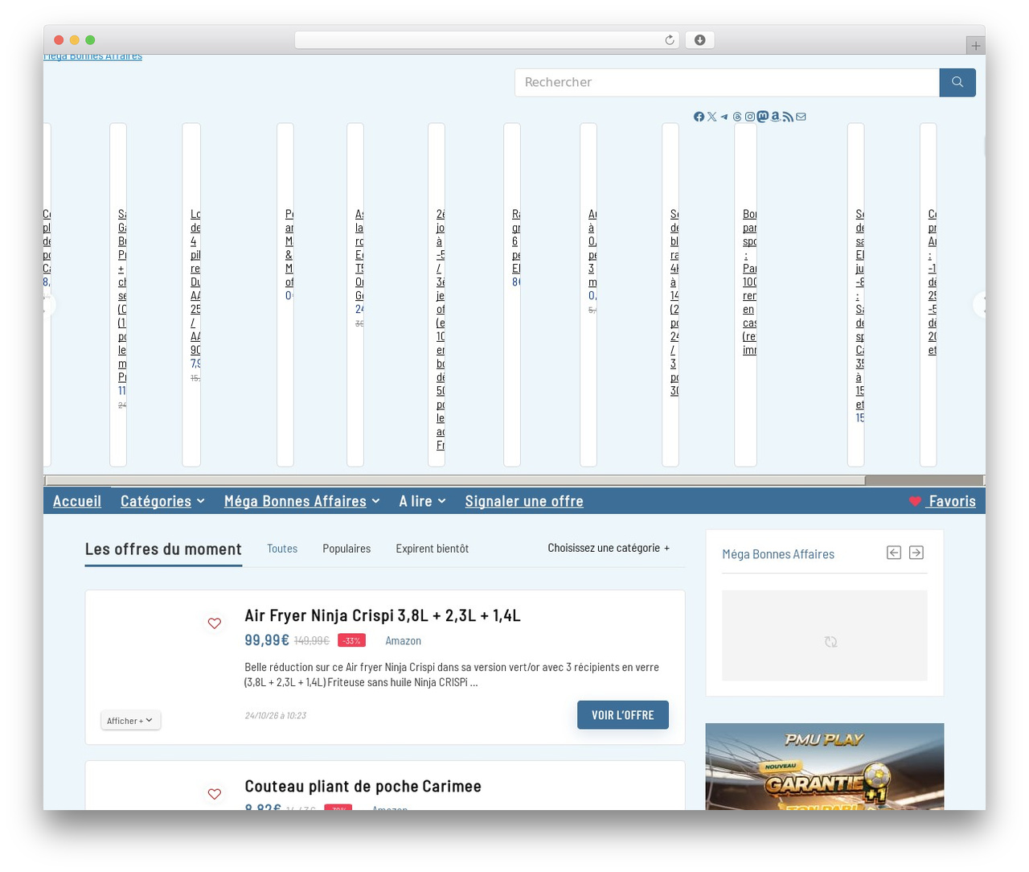
Task: Open the Instagram profile icon
Action: [x=750, y=117]
